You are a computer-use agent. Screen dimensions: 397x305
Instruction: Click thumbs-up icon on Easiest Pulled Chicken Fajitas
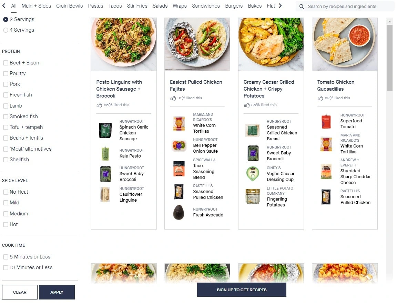click(x=173, y=98)
